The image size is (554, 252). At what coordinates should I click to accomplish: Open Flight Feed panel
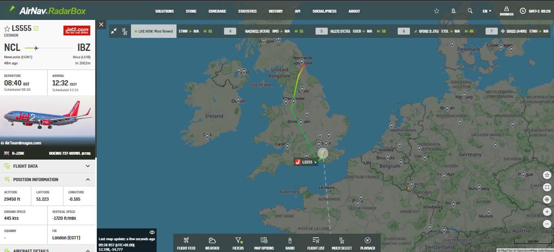click(186, 243)
